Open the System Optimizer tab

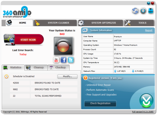tap(101, 23)
